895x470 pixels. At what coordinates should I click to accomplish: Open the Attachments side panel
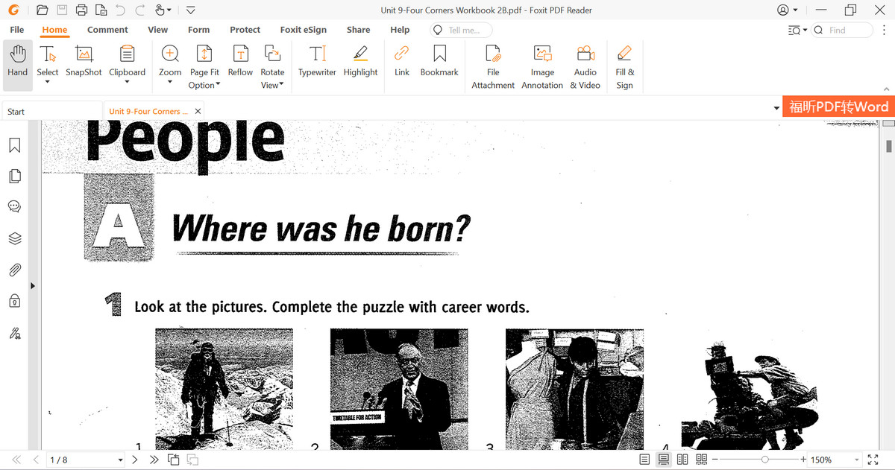pyautogui.click(x=14, y=270)
